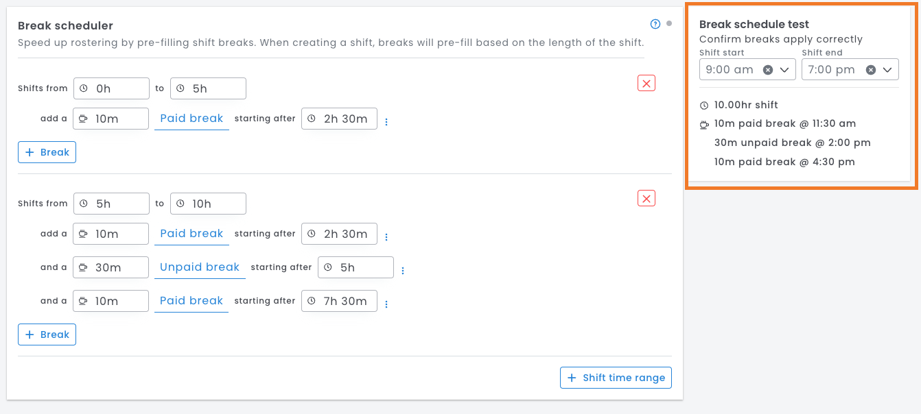Add a break to the 0h–5h range
This screenshot has height=414, width=921.
click(47, 152)
